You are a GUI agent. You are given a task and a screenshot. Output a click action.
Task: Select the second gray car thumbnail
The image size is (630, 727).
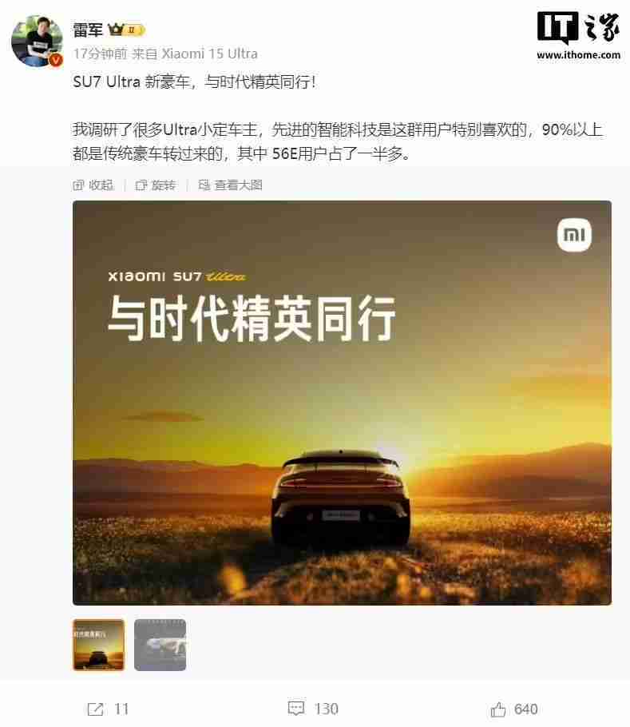click(160, 645)
